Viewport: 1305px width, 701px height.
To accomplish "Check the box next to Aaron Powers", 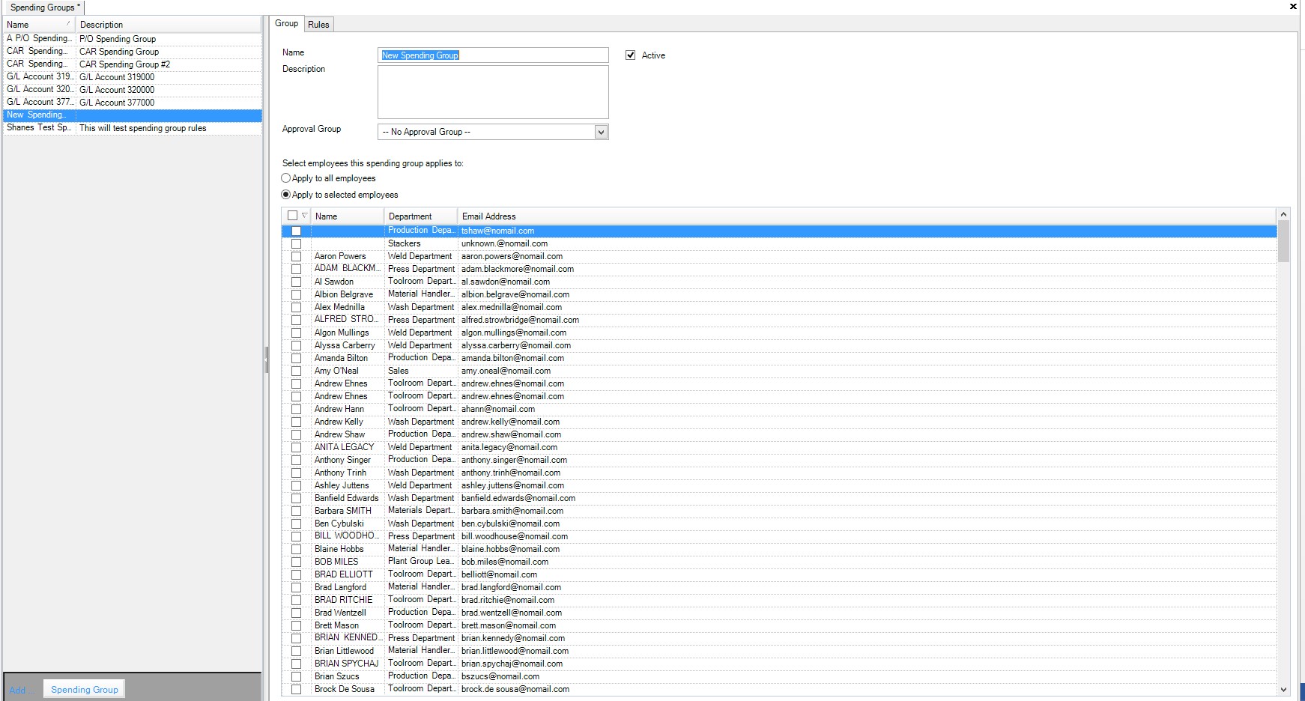I will tap(297, 256).
